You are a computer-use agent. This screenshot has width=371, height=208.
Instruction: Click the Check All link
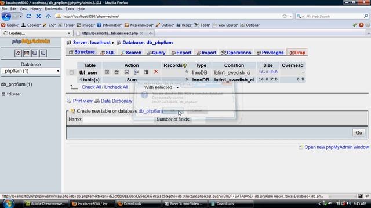click(x=92, y=87)
